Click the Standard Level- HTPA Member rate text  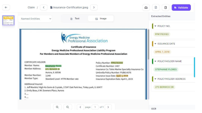(62, 79)
